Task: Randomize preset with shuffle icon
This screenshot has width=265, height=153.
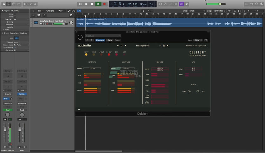Action: [118, 46]
